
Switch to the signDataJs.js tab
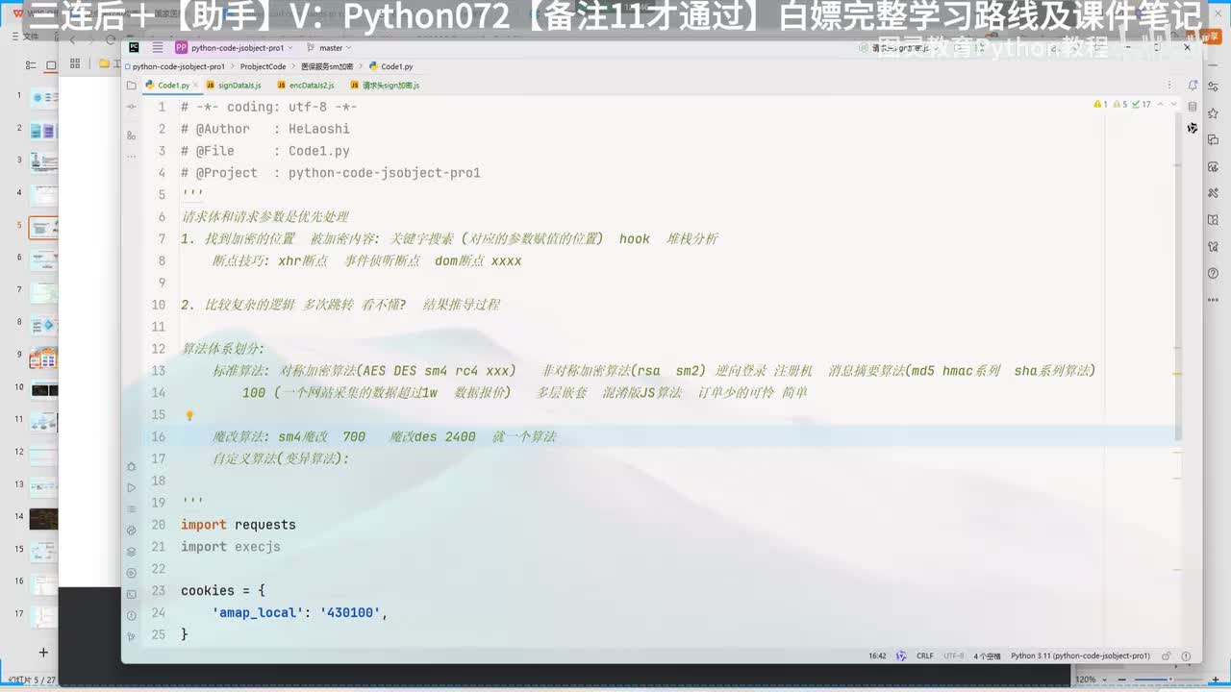click(234, 86)
